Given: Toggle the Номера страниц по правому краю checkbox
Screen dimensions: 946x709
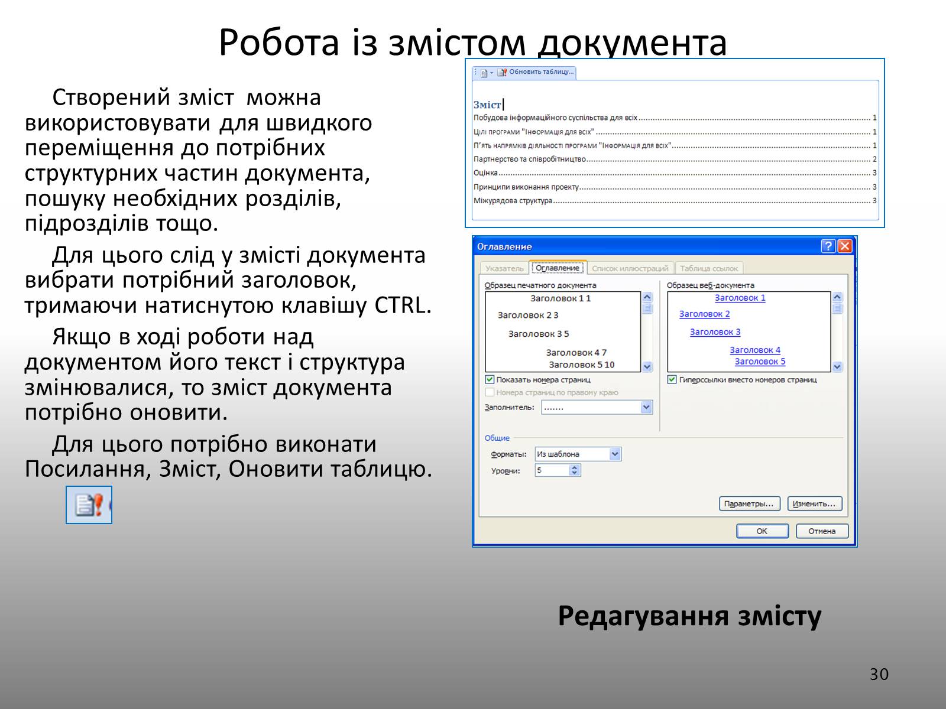Looking at the screenshot, I should click(x=490, y=392).
